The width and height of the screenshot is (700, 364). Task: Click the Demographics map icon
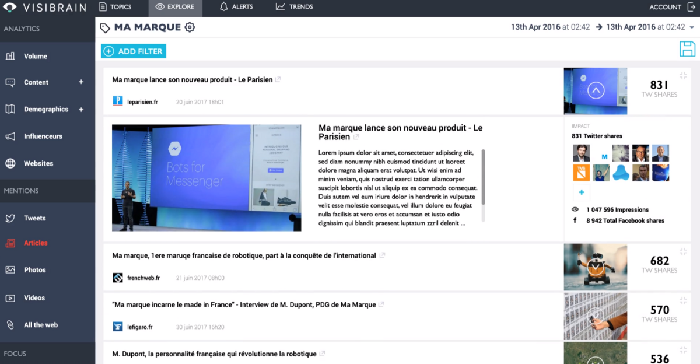click(10, 109)
